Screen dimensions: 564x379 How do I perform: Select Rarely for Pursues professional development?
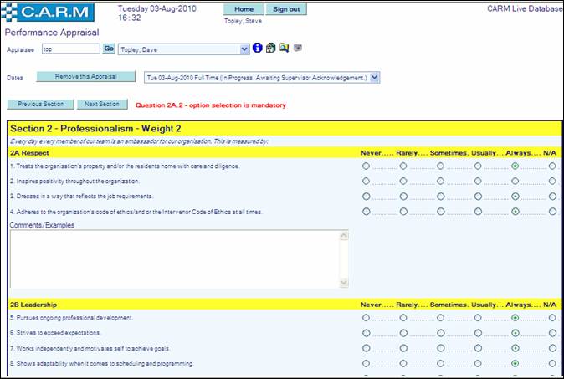coord(403,318)
